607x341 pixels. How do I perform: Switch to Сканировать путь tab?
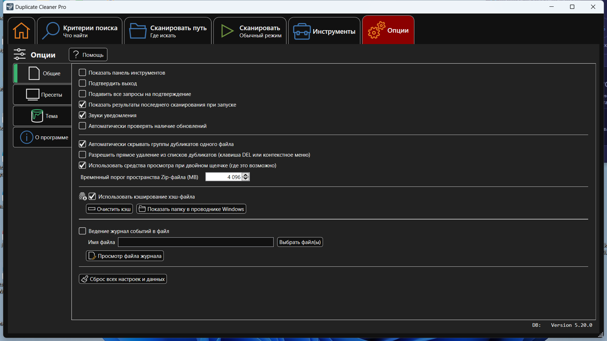[168, 31]
